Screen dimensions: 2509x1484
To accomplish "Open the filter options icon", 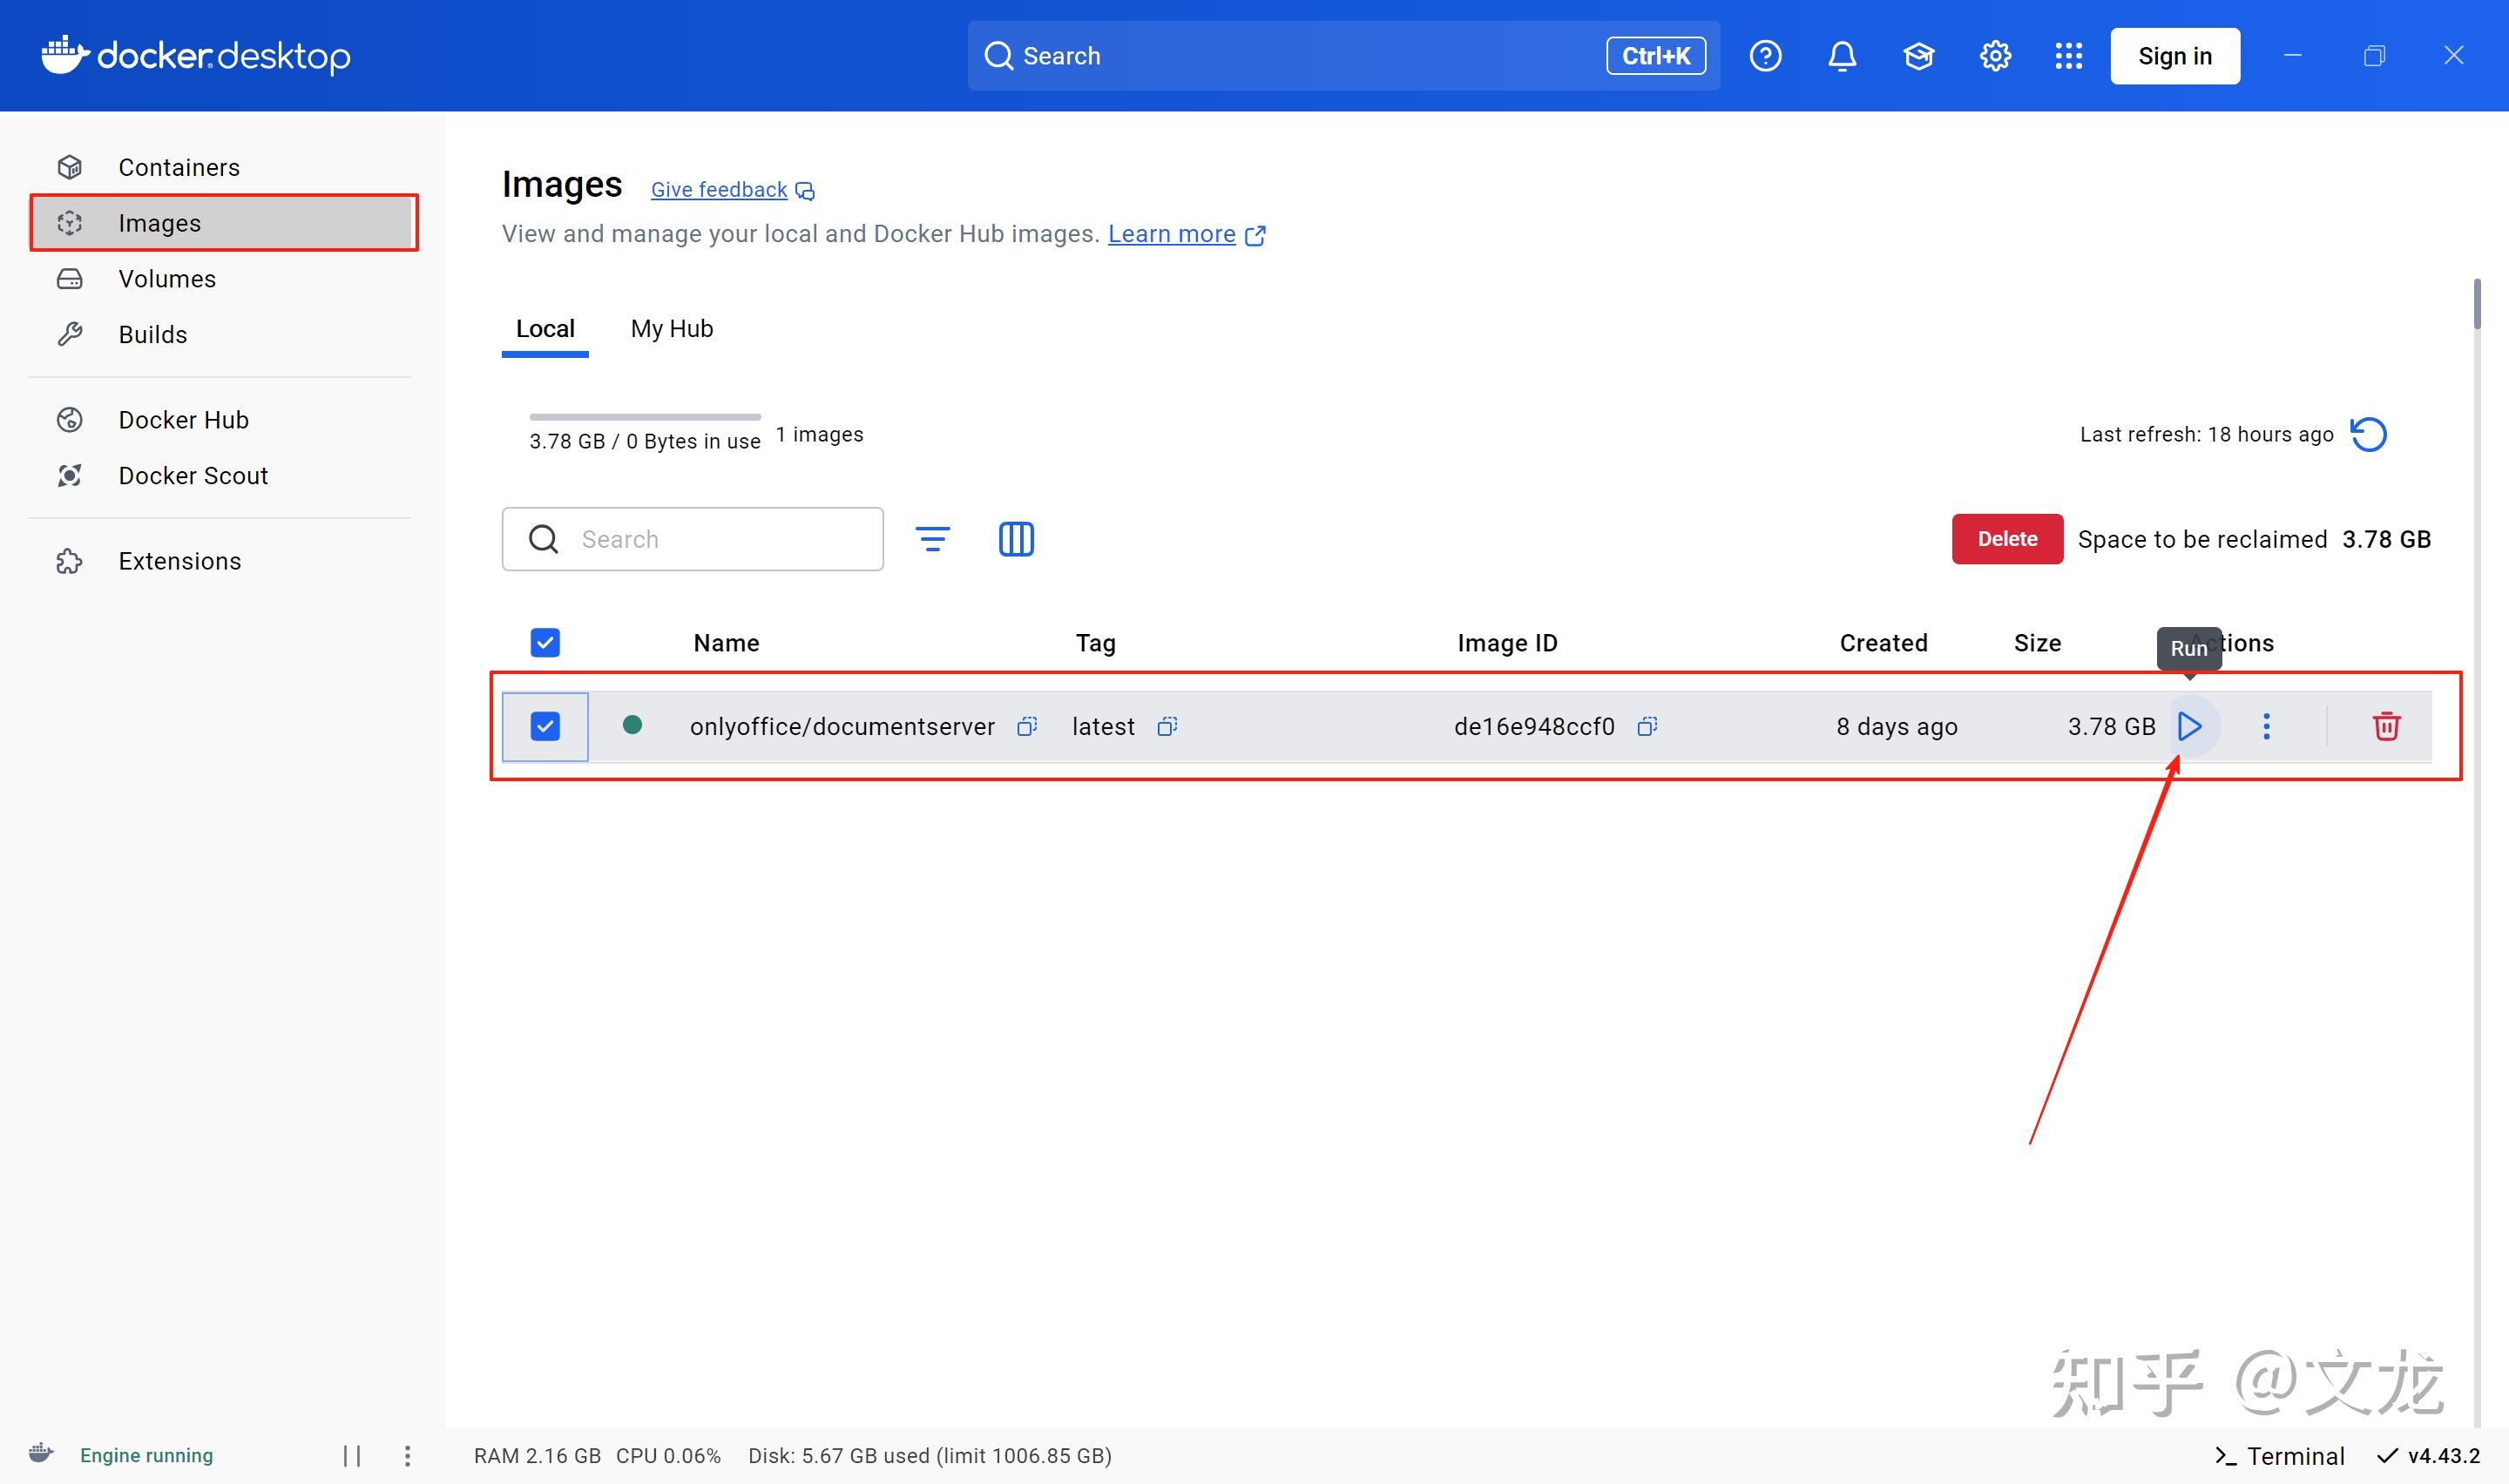I will [x=933, y=539].
